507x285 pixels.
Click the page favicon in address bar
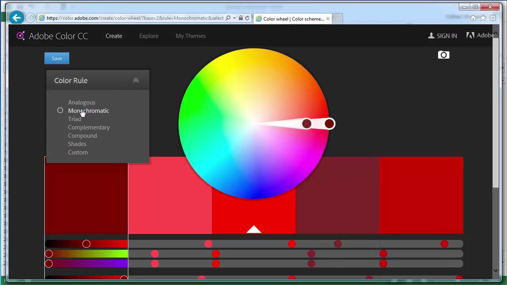(42, 18)
